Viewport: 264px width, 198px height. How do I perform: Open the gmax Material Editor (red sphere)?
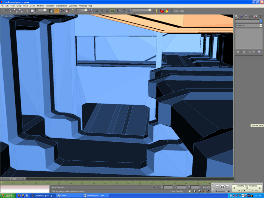pos(162,11)
